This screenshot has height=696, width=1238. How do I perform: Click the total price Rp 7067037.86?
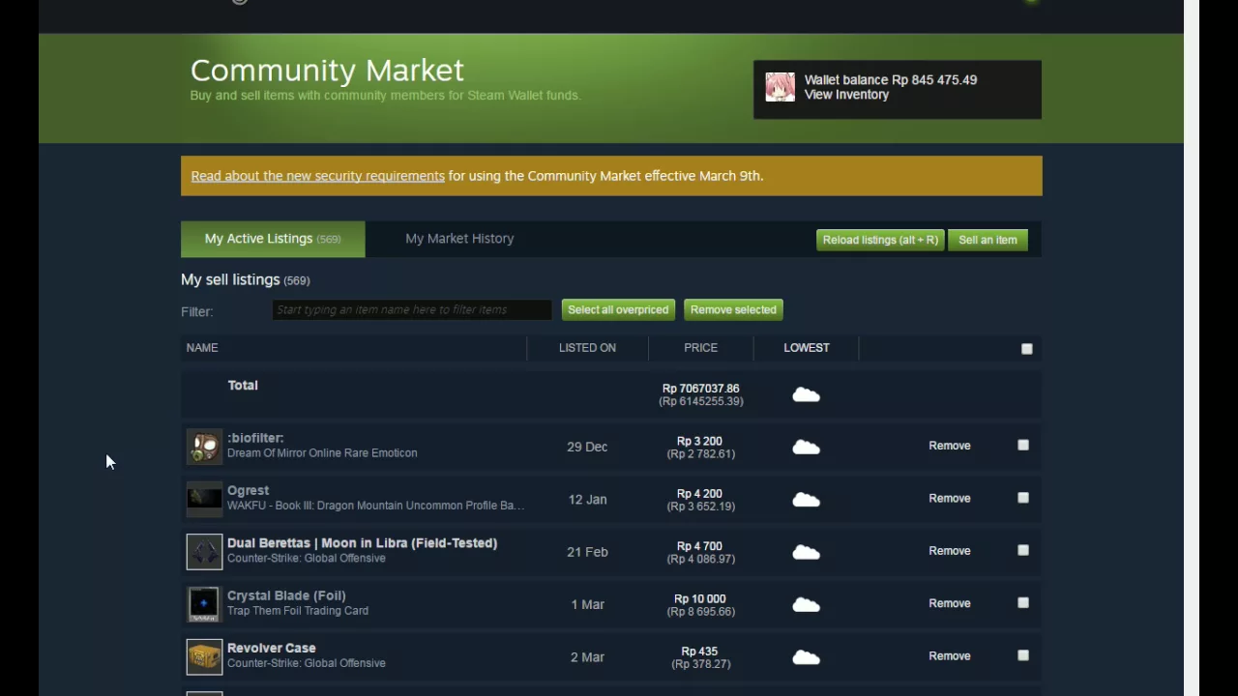pyautogui.click(x=701, y=389)
